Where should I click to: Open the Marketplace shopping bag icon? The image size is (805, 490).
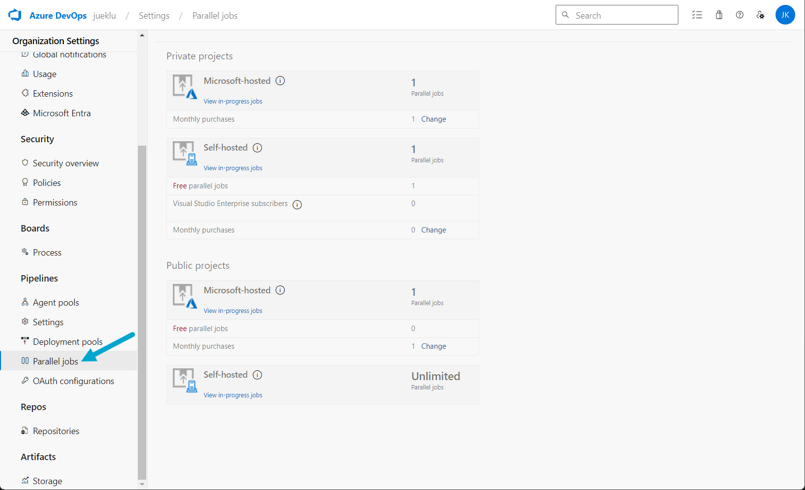point(719,15)
